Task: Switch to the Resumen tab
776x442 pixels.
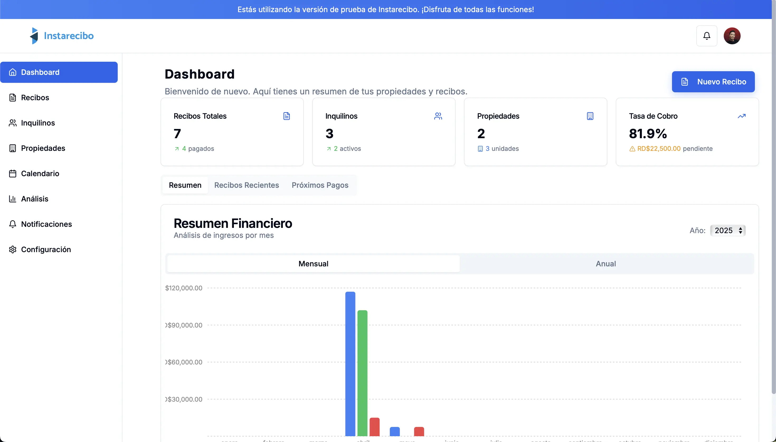Action: click(x=185, y=185)
